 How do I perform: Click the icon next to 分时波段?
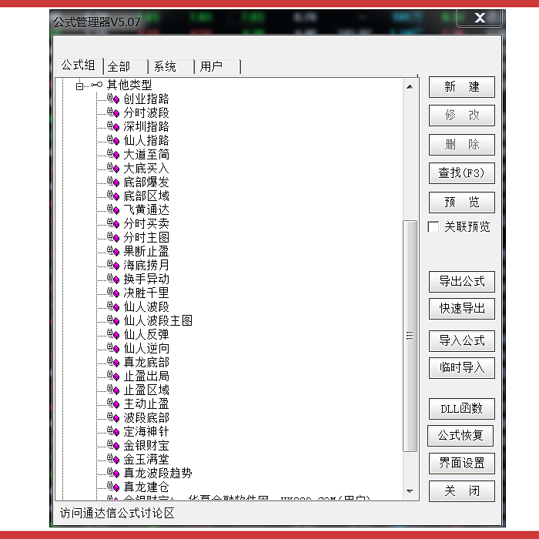pyautogui.click(x=113, y=113)
